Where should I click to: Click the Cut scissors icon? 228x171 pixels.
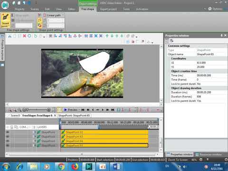tap(9, 36)
